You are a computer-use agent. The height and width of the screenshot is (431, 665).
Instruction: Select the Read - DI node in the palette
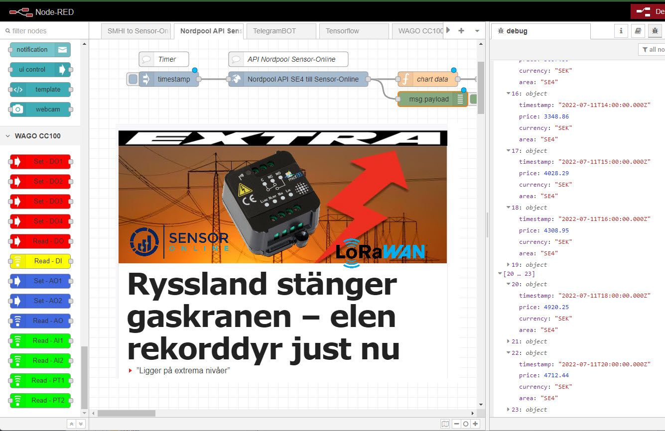point(40,261)
